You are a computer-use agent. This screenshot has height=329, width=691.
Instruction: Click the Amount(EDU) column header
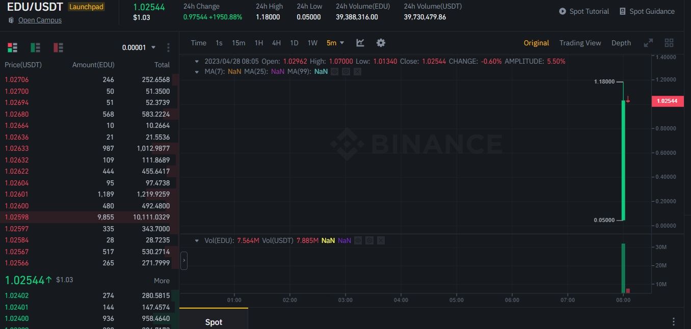tap(93, 65)
